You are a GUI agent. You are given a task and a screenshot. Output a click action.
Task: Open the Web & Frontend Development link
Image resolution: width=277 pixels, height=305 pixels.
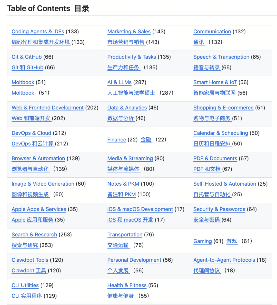[48, 108]
